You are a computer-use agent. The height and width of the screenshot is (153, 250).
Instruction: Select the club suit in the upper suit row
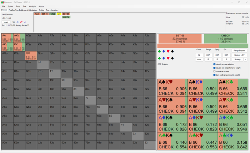pyautogui.click(x=159, y=51)
